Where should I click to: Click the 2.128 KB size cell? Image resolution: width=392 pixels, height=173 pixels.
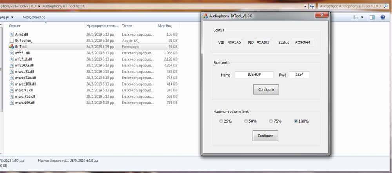click(x=171, y=59)
